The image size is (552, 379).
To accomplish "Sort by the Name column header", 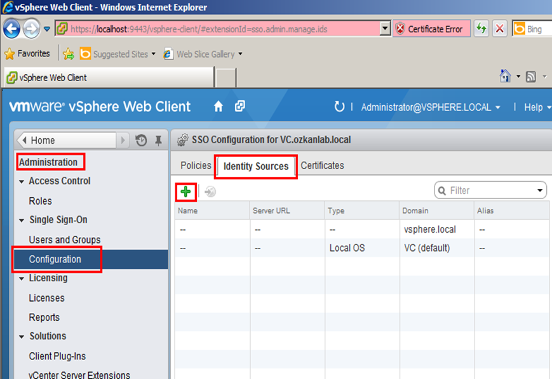I will coord(212,211).
